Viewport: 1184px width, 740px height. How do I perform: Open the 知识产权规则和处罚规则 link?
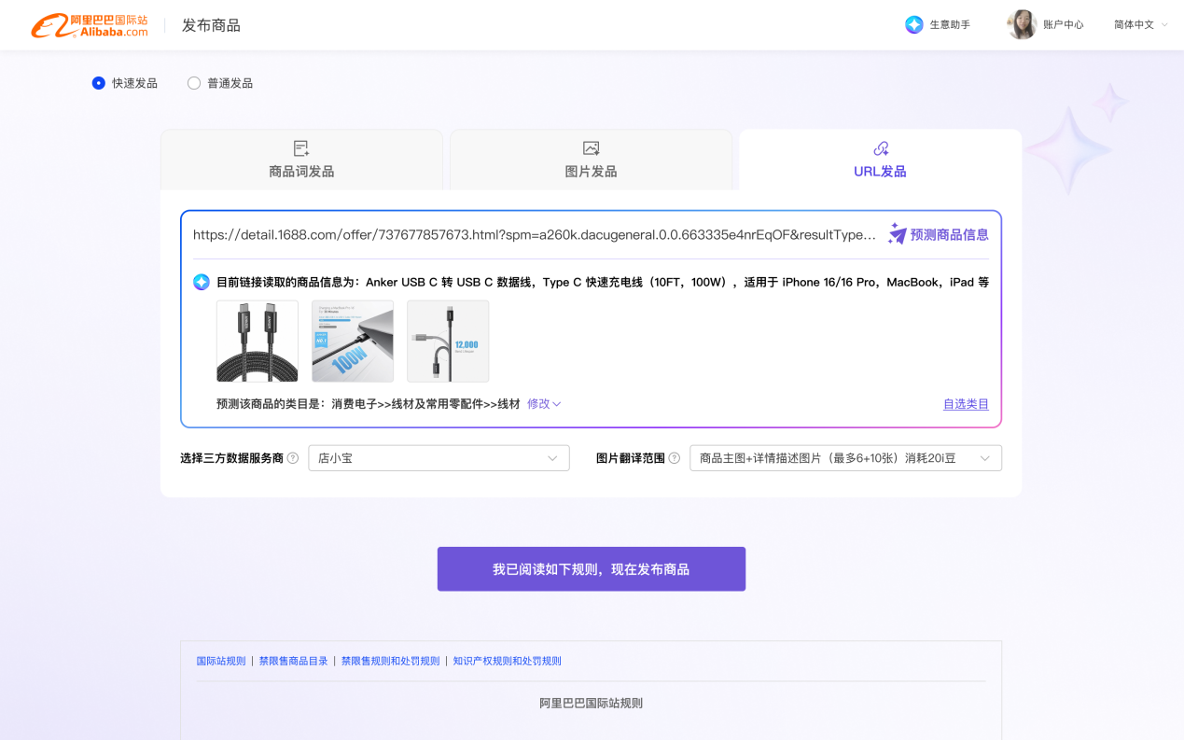point(508,661)
